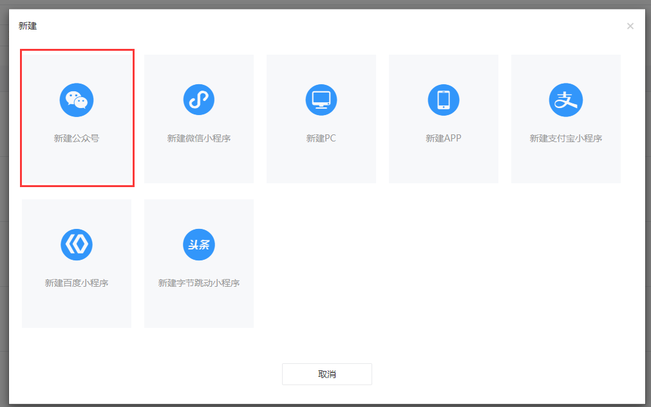Viewport: 651px width, 407px height.
Task: Click the APP mobile phone icon
Action: pyautogui.click(x=444, y=100)
